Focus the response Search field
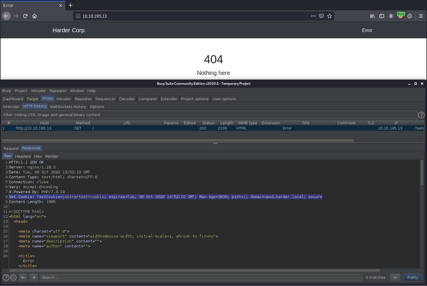Image resolution: width=427 pixels, height=286 pixels. 201,278
